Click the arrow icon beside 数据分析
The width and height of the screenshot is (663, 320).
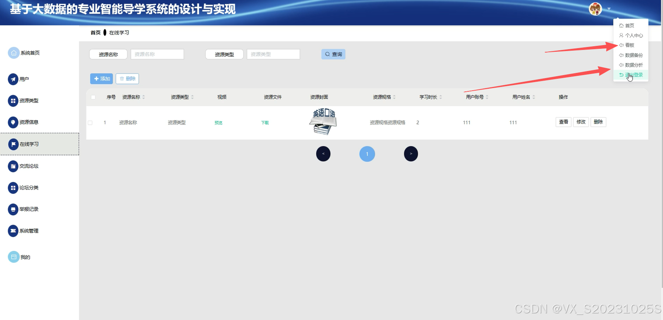click(x=621, y=65)
